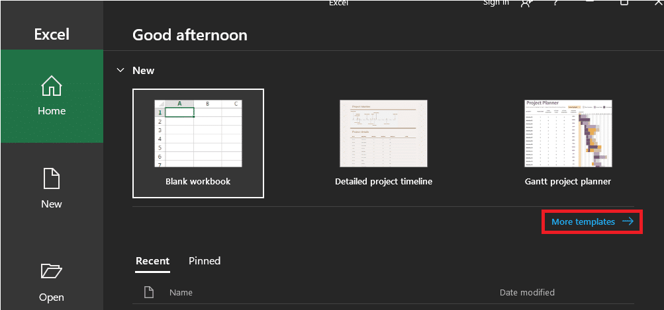
Task: Click the file type icon column header
Action: click(x=149, y=292)
